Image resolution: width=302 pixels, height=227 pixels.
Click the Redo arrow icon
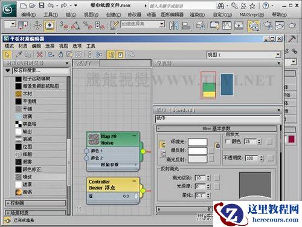pos(64,5)
